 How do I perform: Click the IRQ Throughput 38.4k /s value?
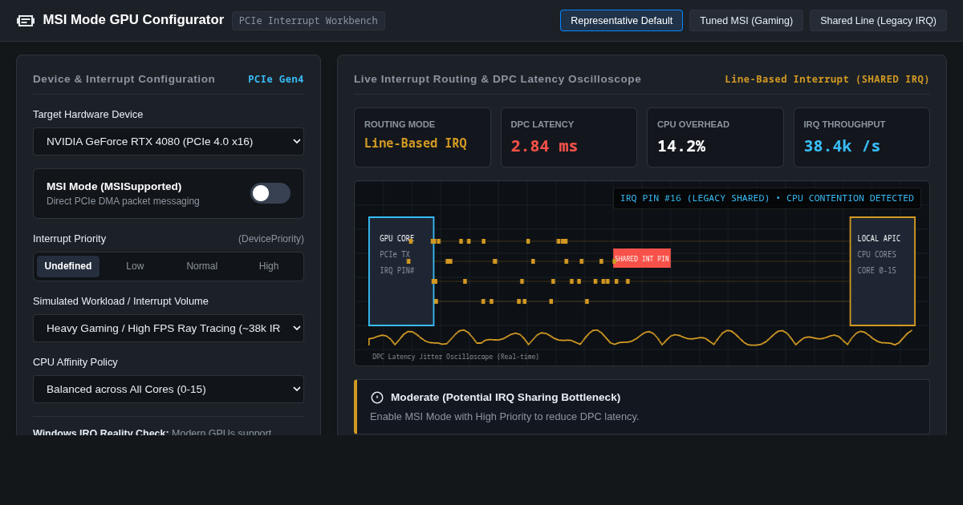(x=842, y=146)
